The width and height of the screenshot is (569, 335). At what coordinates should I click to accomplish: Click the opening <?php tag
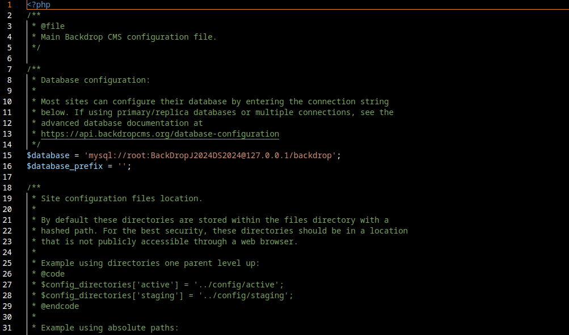(x=38, y=5)
